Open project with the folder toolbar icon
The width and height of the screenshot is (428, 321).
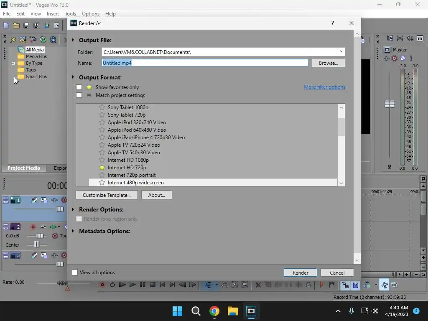pyautogui.click(x=16, y=25)
